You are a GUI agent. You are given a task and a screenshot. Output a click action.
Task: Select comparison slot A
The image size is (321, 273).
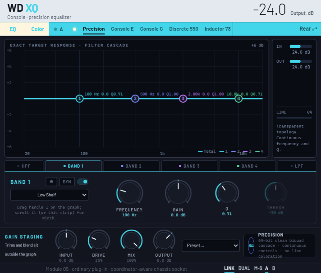tap(266, 268)
